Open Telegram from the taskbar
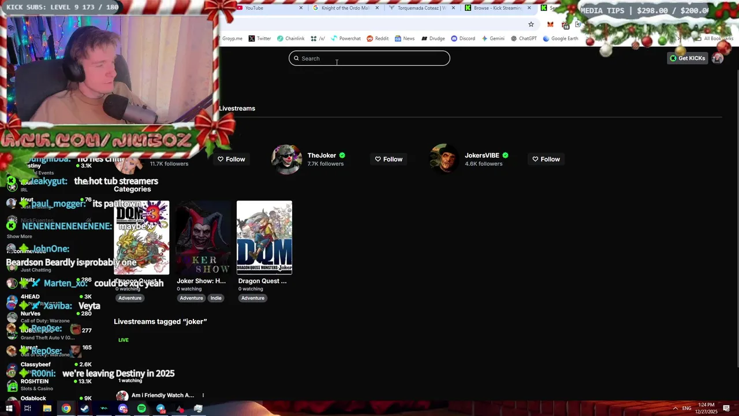The width and height of the screenshot is (739, 416). pos(161,408)
